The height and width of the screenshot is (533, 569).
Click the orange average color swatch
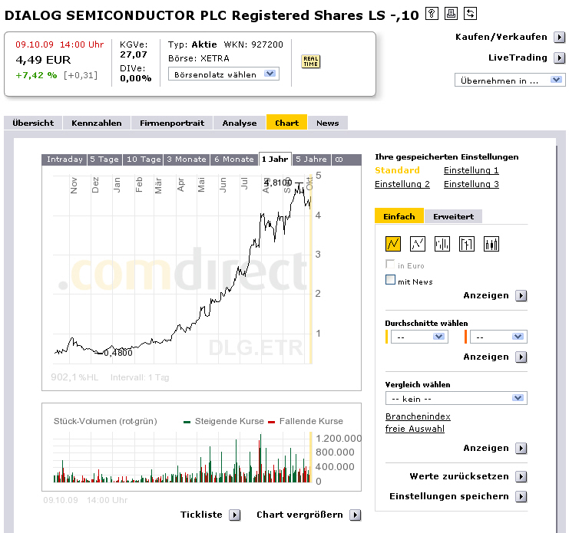(465, 337)
